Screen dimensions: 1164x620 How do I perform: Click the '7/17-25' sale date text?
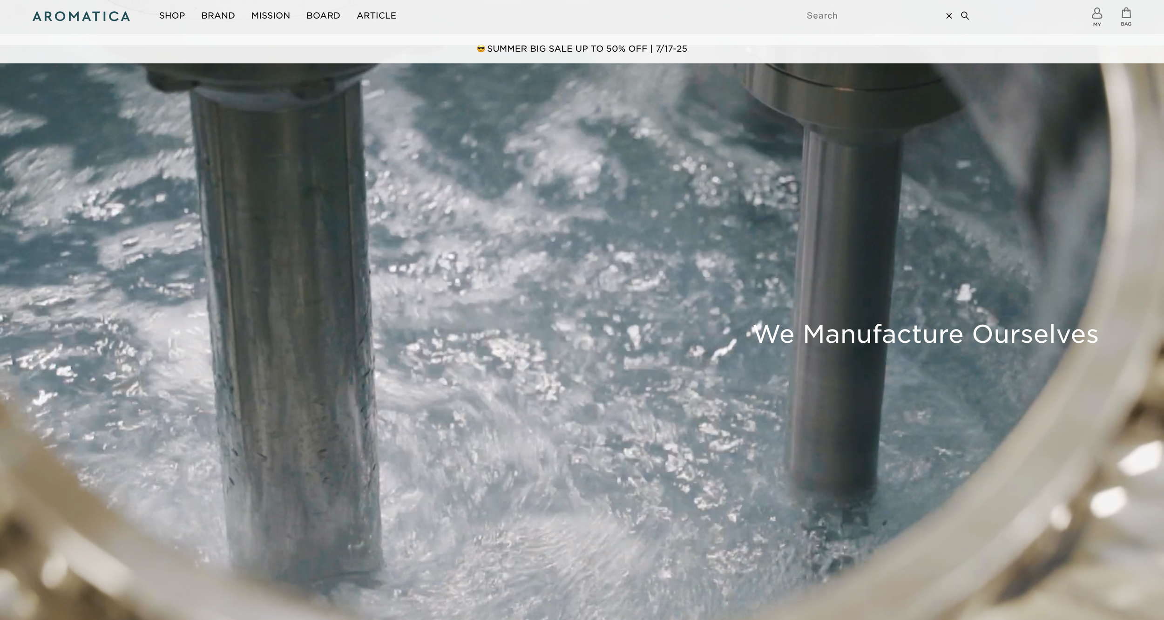click(671, 48)
